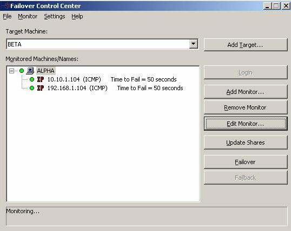The width and height of the screenshot is (291, 231).
Task: Click the Add Monitor button
Action: pos(246,92)
